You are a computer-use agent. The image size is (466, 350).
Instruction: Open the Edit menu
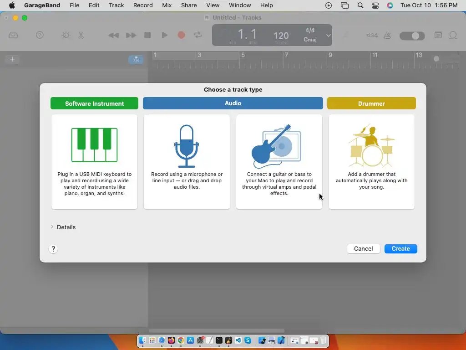coord(94,5)
